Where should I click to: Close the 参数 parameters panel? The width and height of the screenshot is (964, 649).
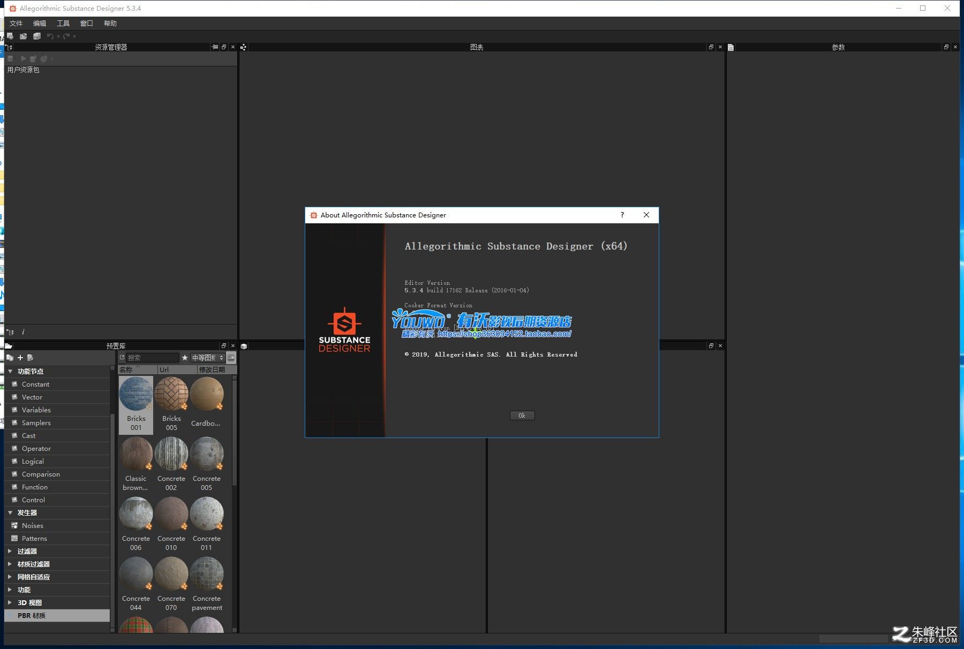[955, 47]
